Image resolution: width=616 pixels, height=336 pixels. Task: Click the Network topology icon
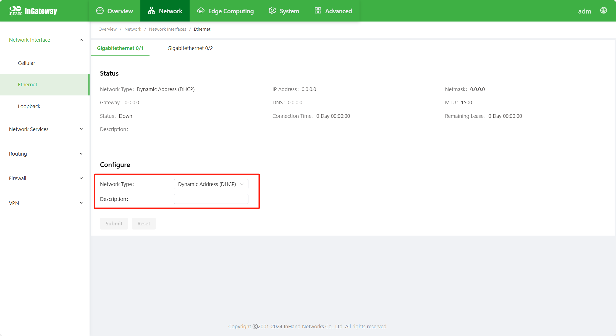click(151, 11)
